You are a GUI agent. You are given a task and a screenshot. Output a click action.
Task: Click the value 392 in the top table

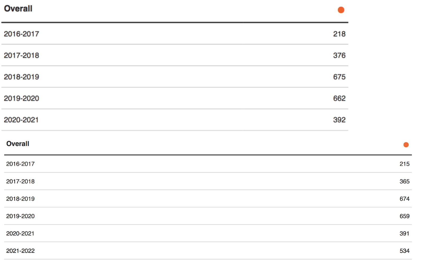(x=339, y=120)
